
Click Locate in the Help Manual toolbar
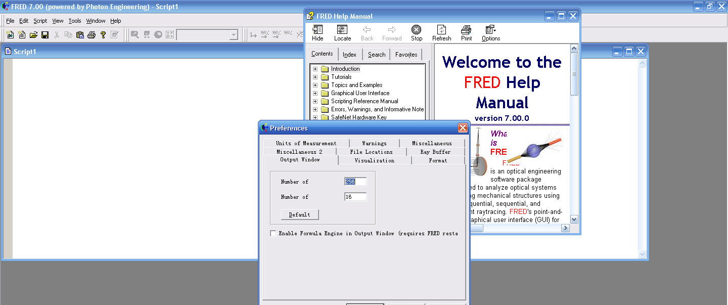tap(342, 33)
